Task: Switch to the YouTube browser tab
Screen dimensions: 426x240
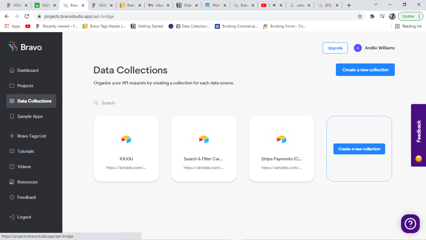Action: click(x=272, y=5)
